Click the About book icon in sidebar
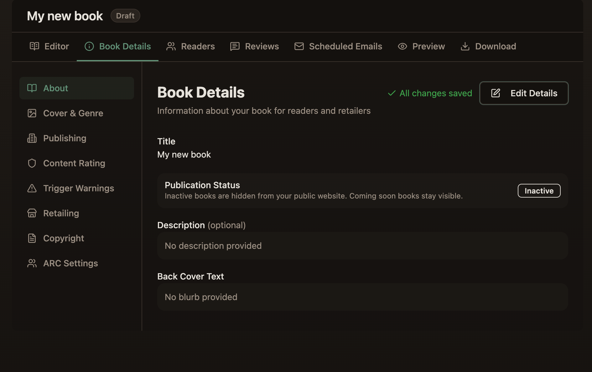592x372 pixels. point(32,88)
